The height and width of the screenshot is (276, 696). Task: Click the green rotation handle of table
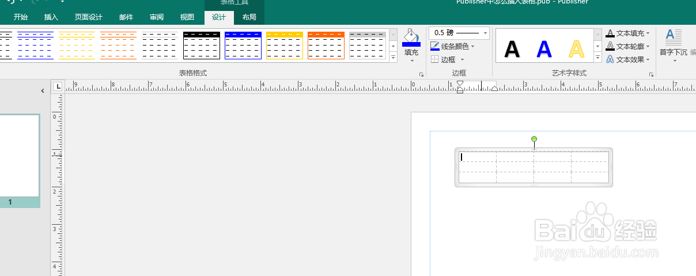(x=534, y=139)
